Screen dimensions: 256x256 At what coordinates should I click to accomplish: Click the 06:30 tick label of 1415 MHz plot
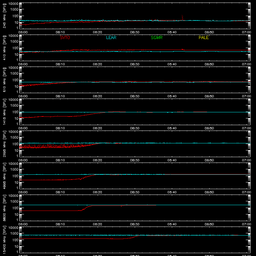click(135, 128)
